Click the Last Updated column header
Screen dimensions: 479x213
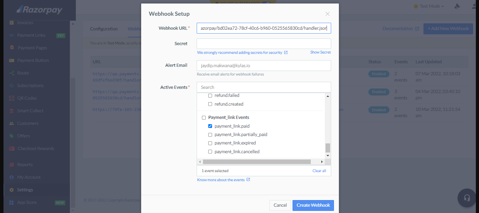coord(428,62)
